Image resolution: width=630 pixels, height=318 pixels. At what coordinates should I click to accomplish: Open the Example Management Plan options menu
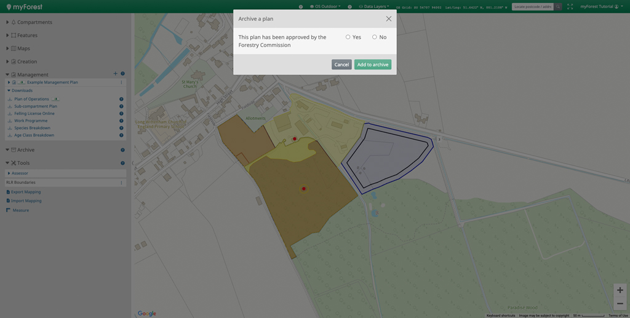[x=121, y=82]
